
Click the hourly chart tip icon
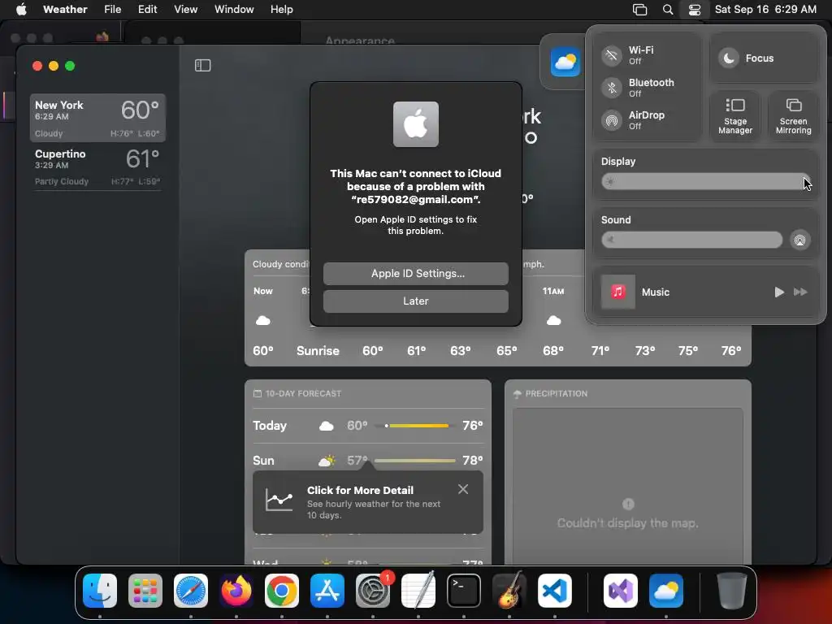[279, 500]
